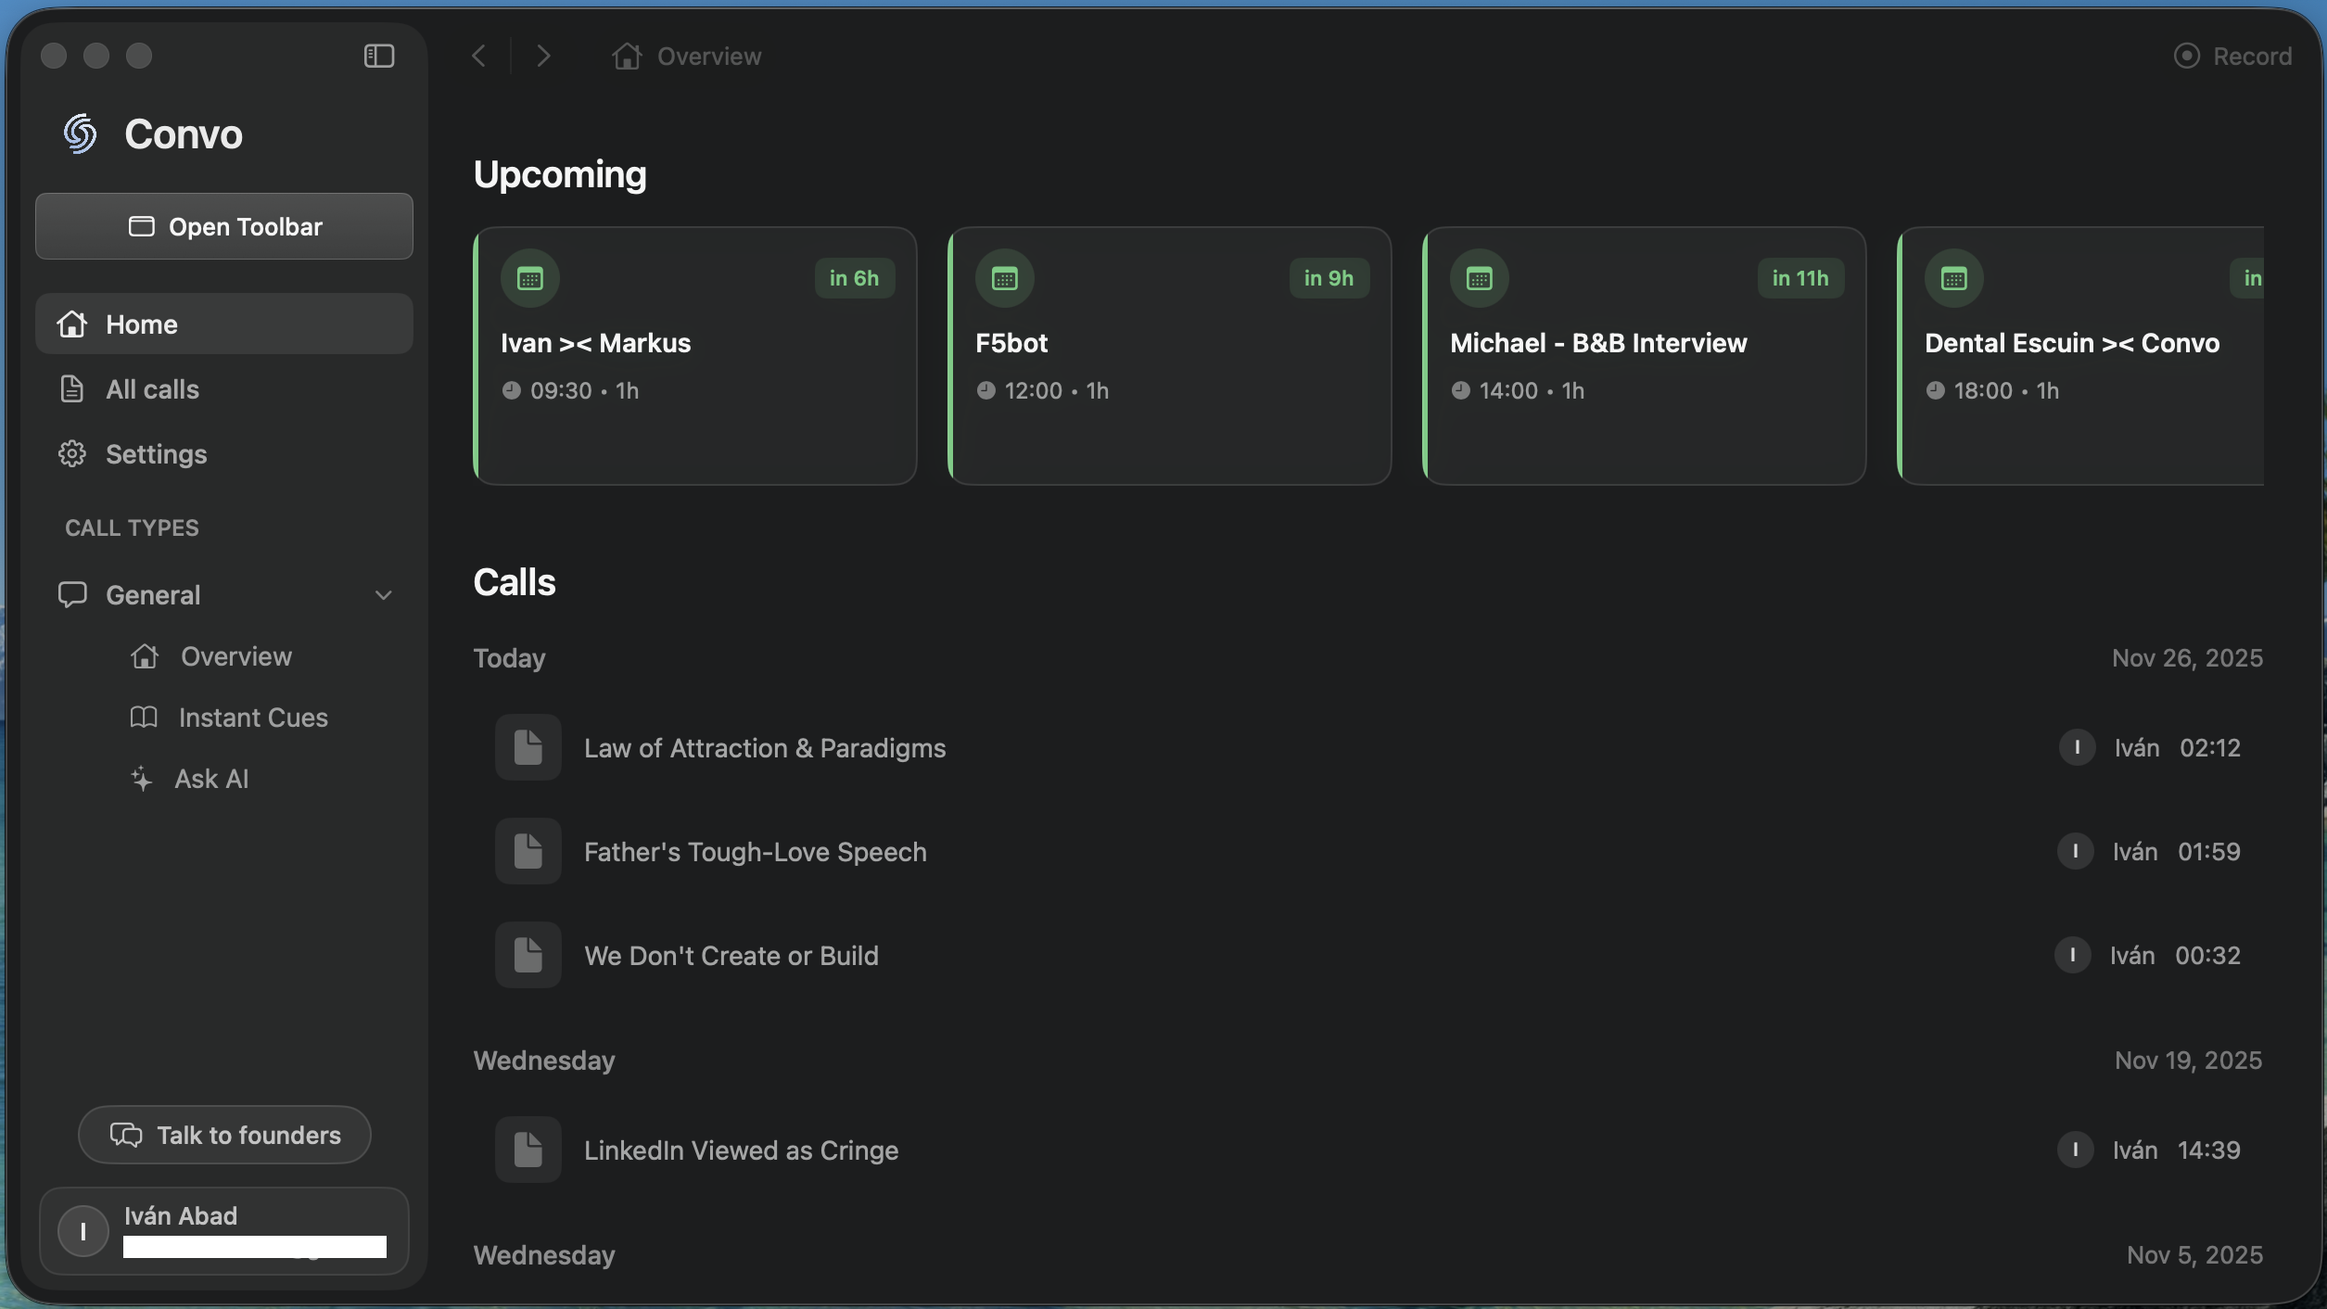Open Ask AI via the sparkle icon
The height and width of the screenshot is (1309, 2327).
tap(142, 779)
